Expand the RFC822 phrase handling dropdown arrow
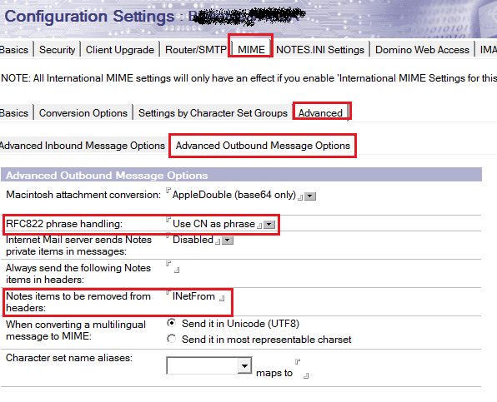 (x=269, y=225)
